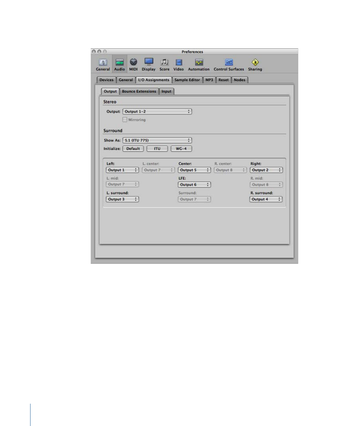Screen dimensions: 355x426
Task: Open the Left channel Output 1 dropdown
Action: pyautogui.click(x=122, y=170)
